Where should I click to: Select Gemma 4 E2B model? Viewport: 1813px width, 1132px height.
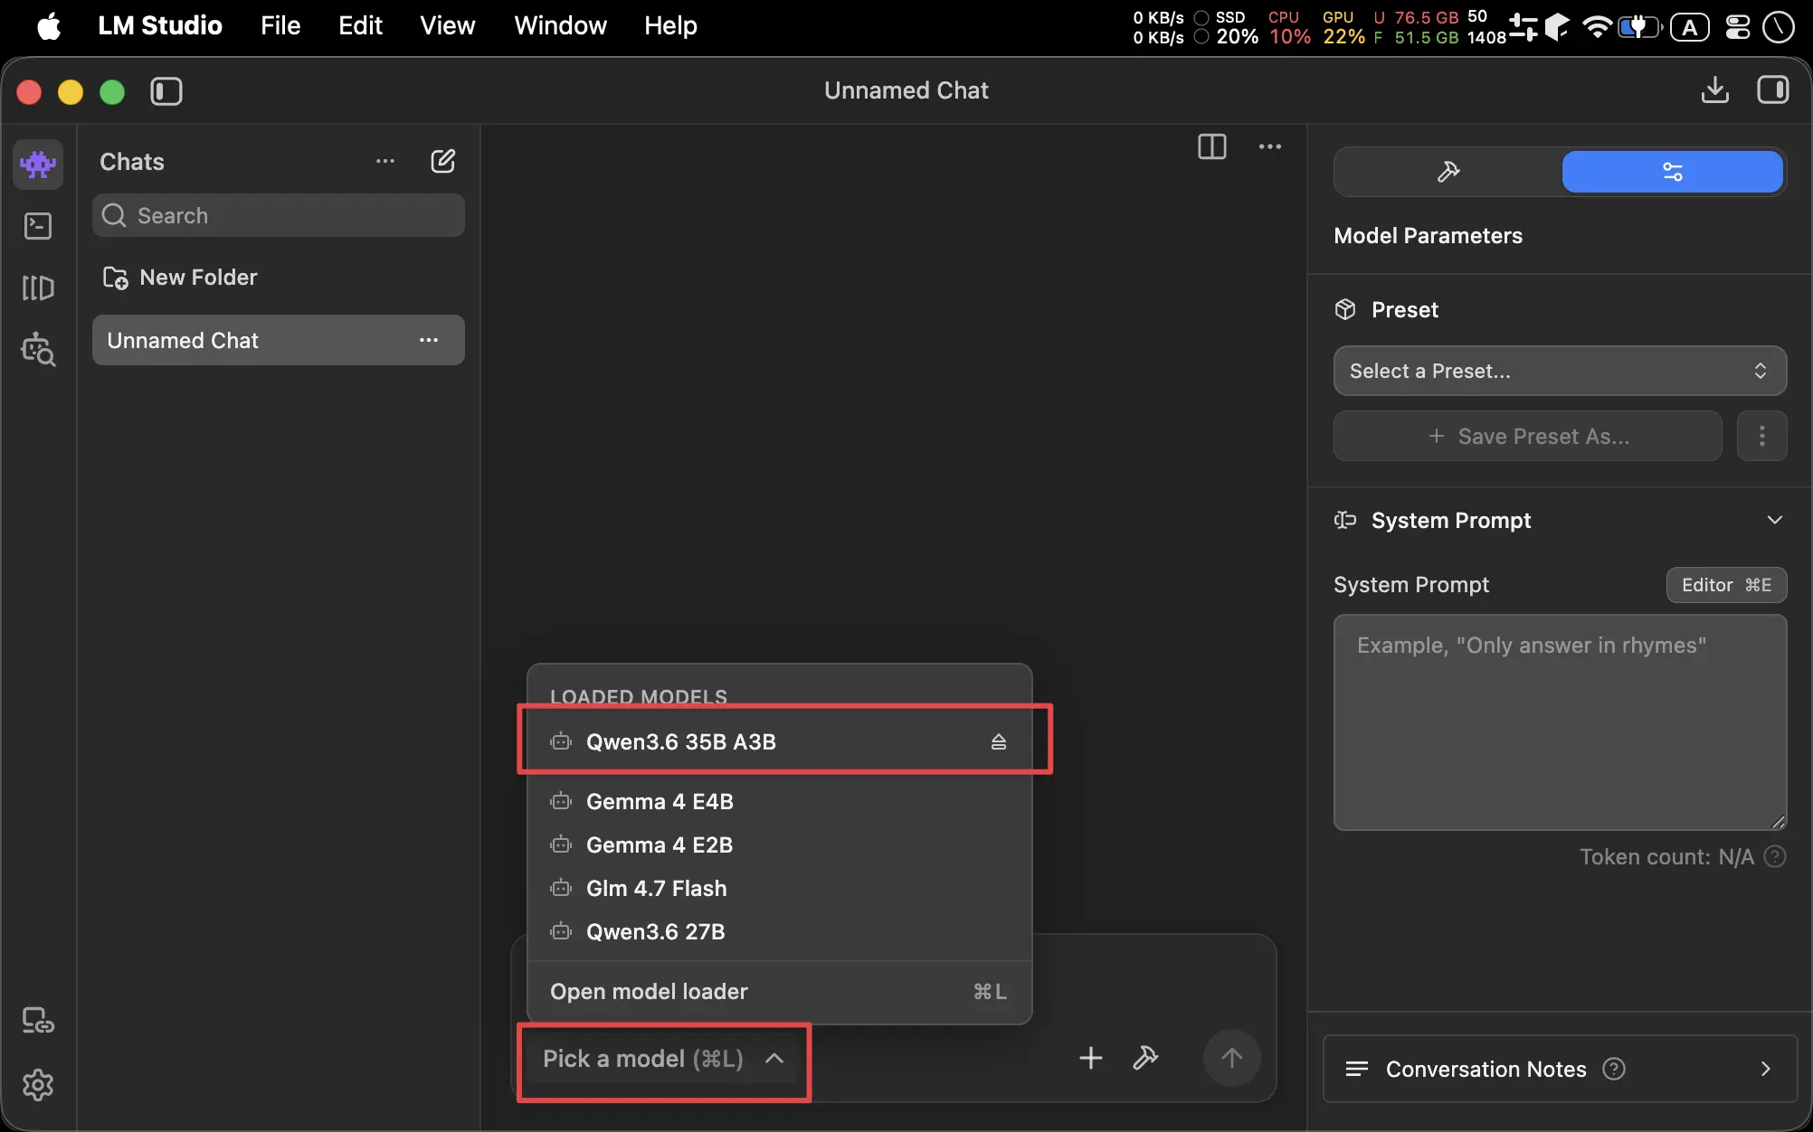click(780, 844)
